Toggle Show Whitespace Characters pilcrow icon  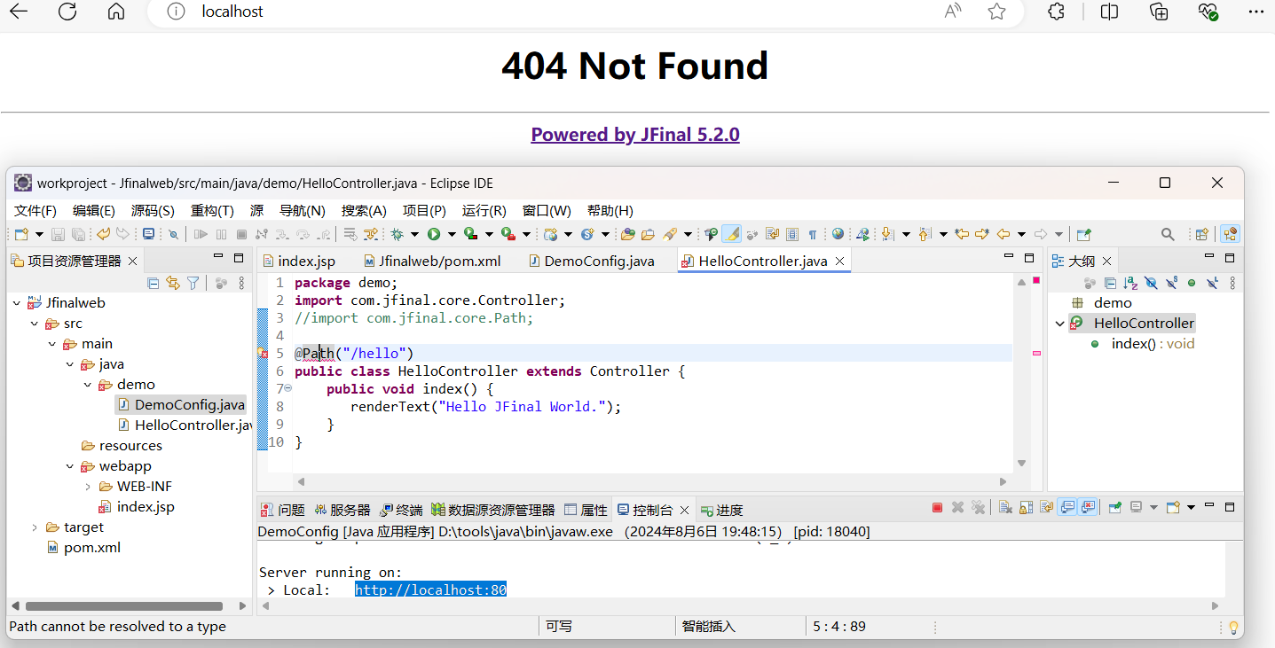pyautogui.click(x=813, y=234)
